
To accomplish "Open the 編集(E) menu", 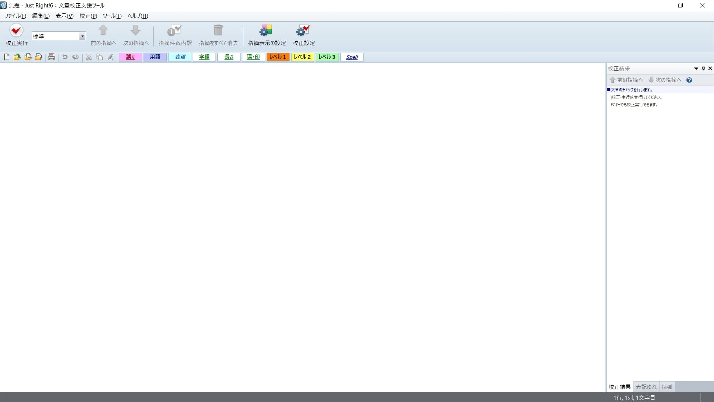I will [41, 16].
